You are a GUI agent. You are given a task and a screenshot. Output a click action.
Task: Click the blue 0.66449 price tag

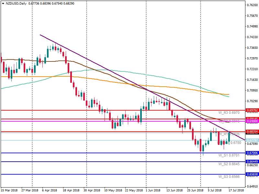coord(252,162)
